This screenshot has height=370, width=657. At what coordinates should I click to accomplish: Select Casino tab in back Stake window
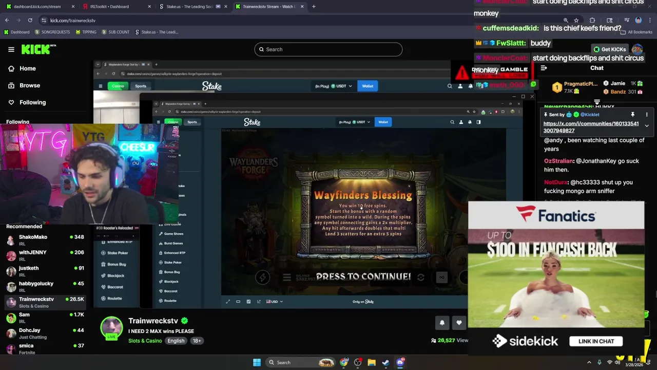coord(118,86)
